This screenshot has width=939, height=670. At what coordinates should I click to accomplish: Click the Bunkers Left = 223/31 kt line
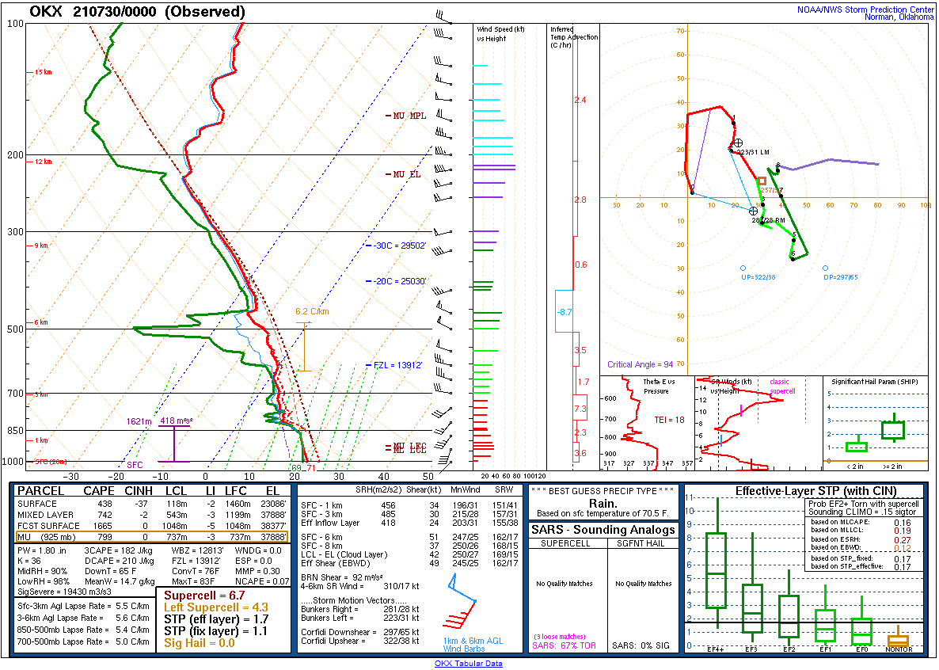360,618
